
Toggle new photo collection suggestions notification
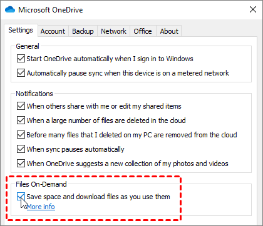21,164
